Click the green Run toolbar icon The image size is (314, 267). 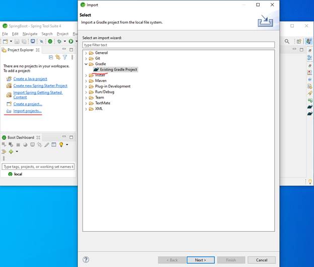pos(71,41)
